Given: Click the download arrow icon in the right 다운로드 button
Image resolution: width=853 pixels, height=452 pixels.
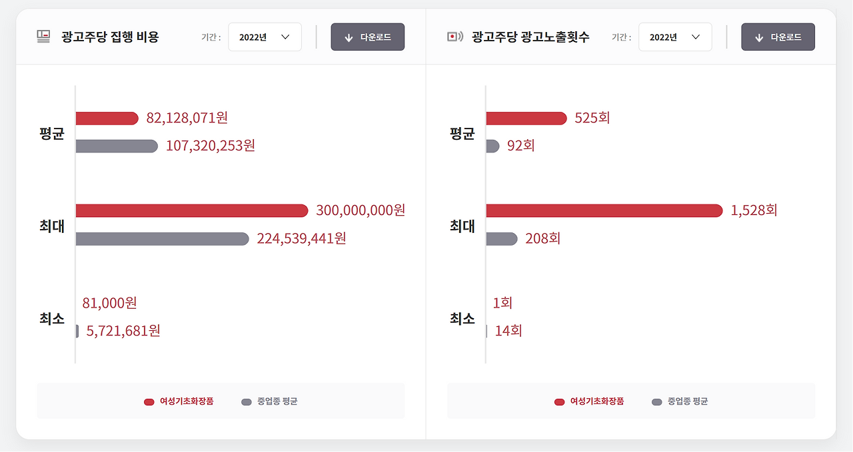Looking at the screenshot, I should click(x=758, y=37).
